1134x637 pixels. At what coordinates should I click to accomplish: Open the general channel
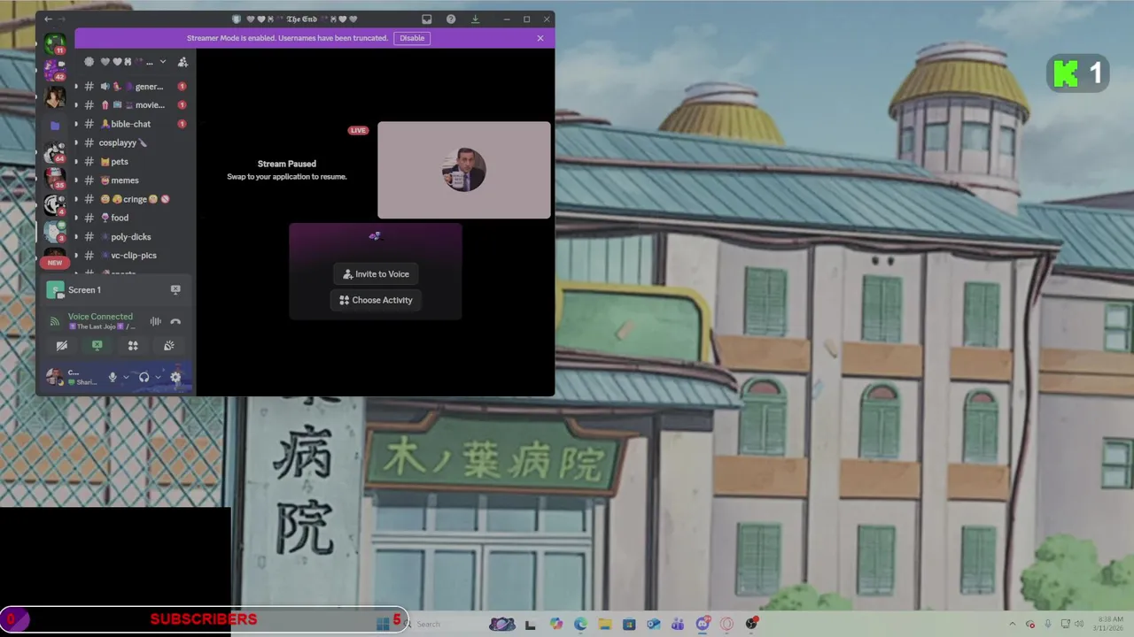[x=133, y=87]
